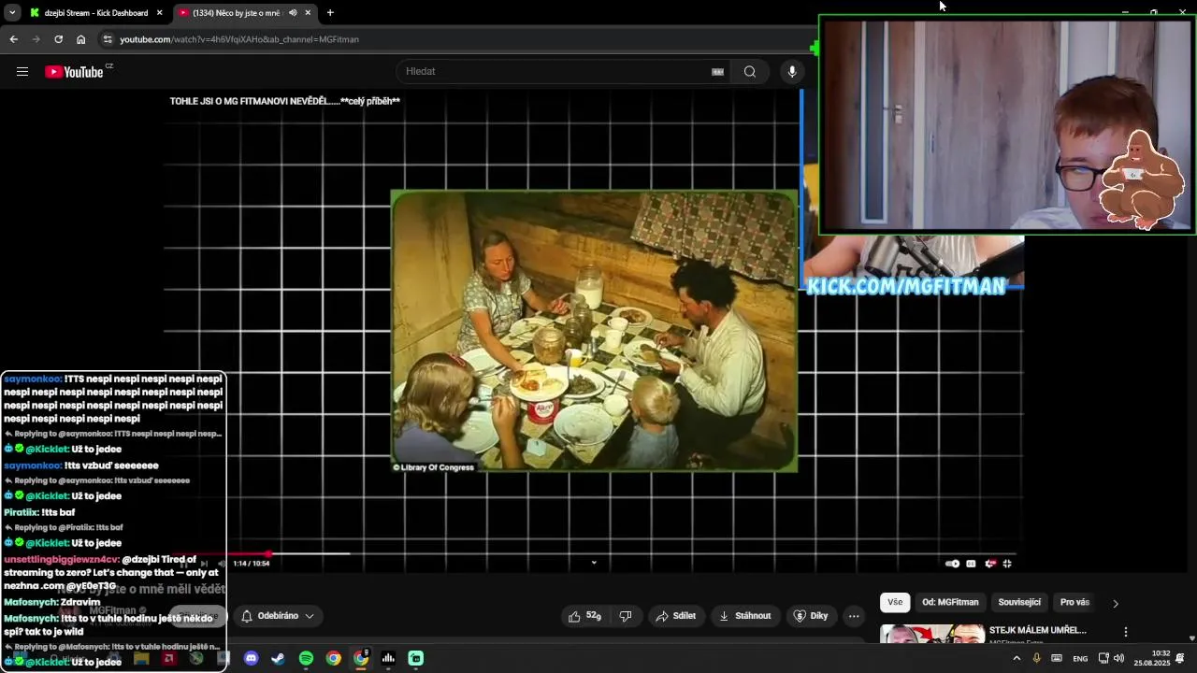This screenshot has height=673, width=1197.
Task: Open the audio bars app on taskbar
Action: tap(388, 659)
